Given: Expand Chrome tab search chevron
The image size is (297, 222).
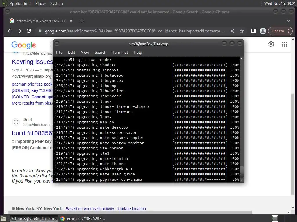Looking at the screenshot, I should coord(288,21).
